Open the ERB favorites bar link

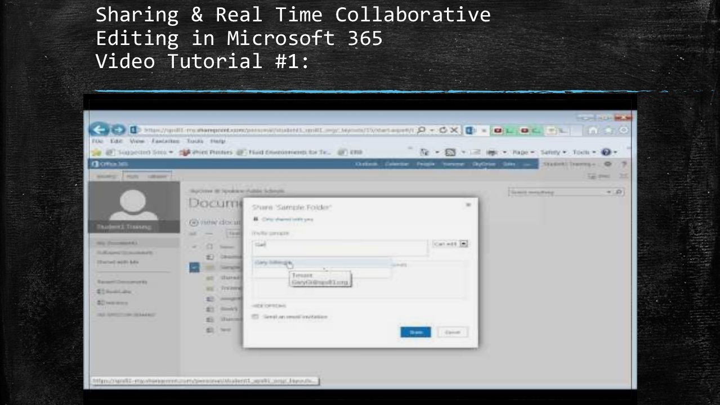click(350, 152)
